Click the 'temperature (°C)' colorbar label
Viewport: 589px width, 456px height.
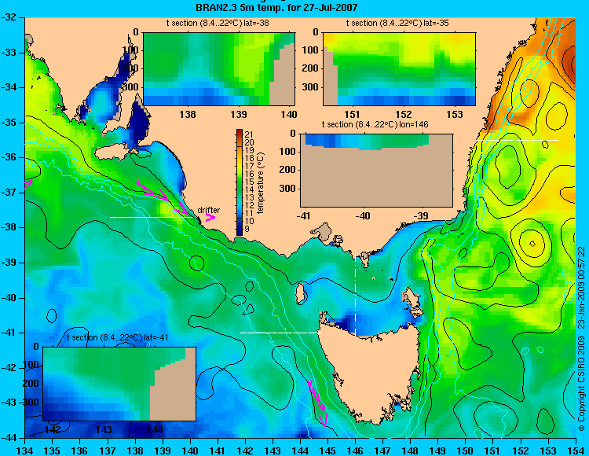point(262,182)
